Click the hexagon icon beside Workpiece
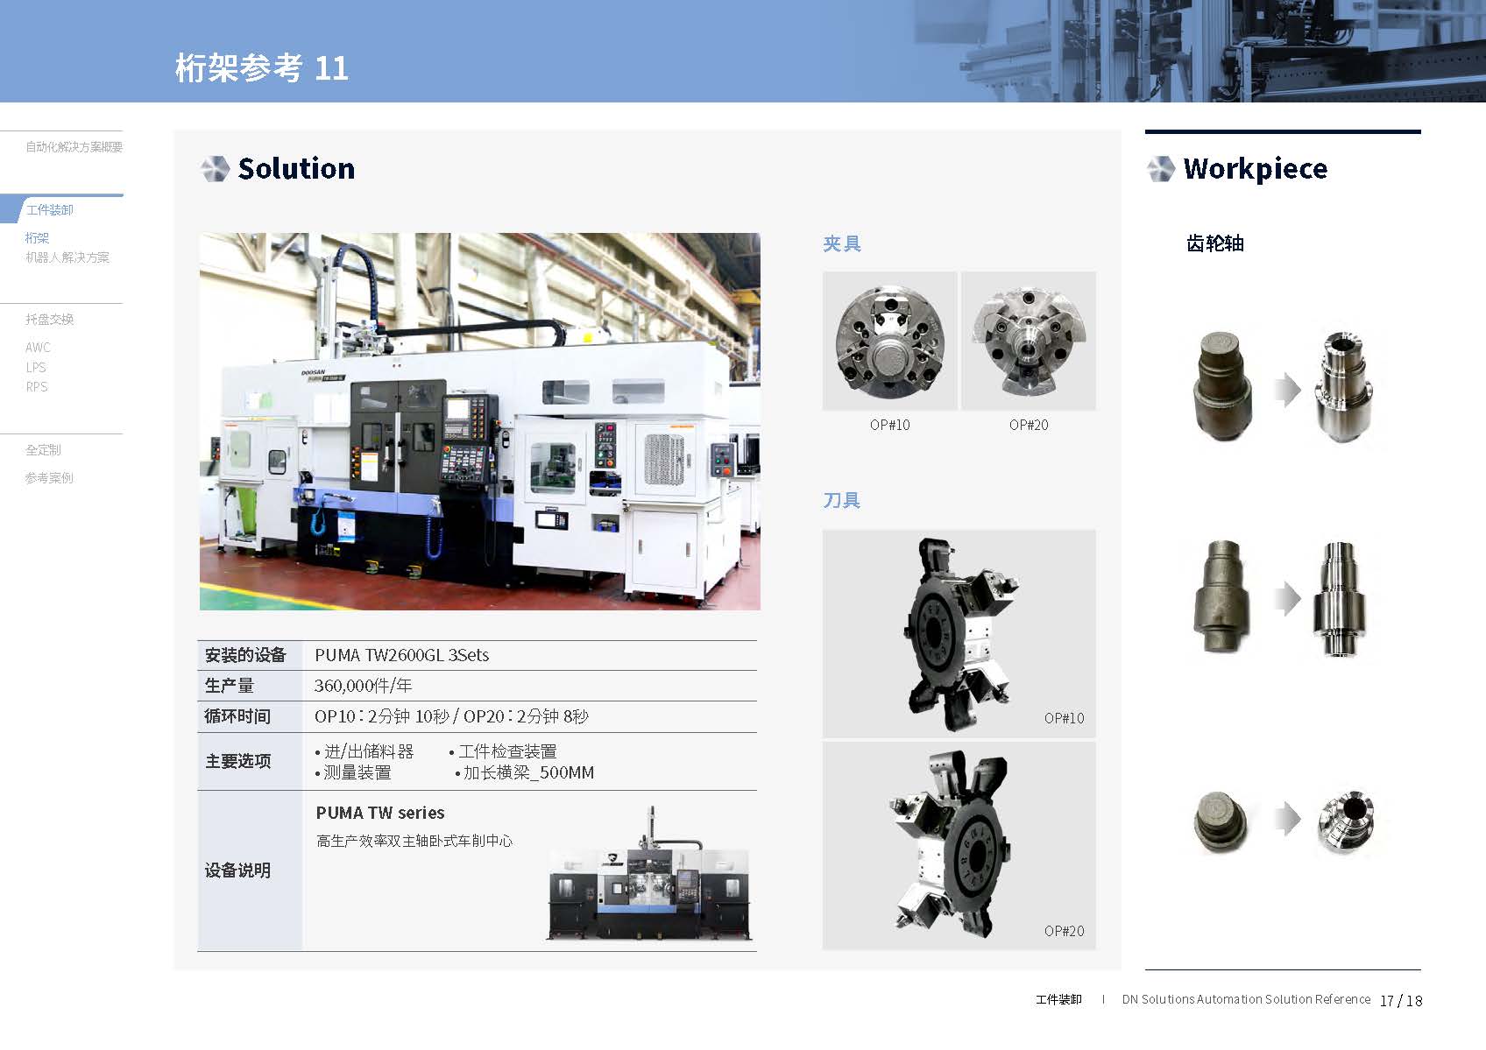Image resolution: width=1486 pixels, height=1050 pixels. tap(1161, 168)
